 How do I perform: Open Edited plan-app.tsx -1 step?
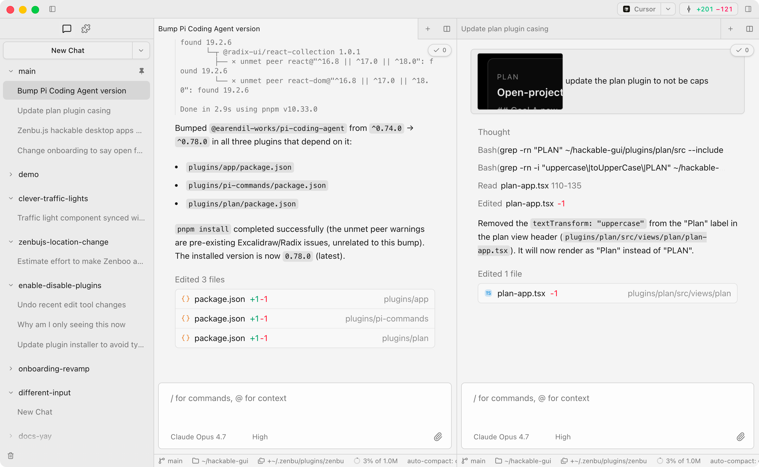pos(521,204)
